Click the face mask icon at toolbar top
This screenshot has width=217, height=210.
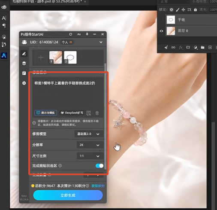coord(4,7)
